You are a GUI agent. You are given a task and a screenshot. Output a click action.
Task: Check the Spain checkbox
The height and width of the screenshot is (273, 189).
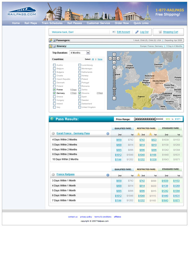pyautogui.click(x=80, y=97)
